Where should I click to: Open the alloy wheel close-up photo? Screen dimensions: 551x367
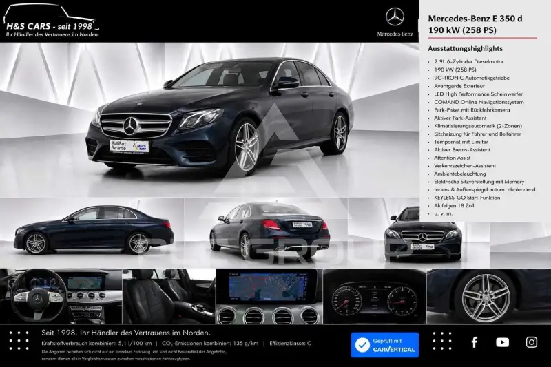489,296
